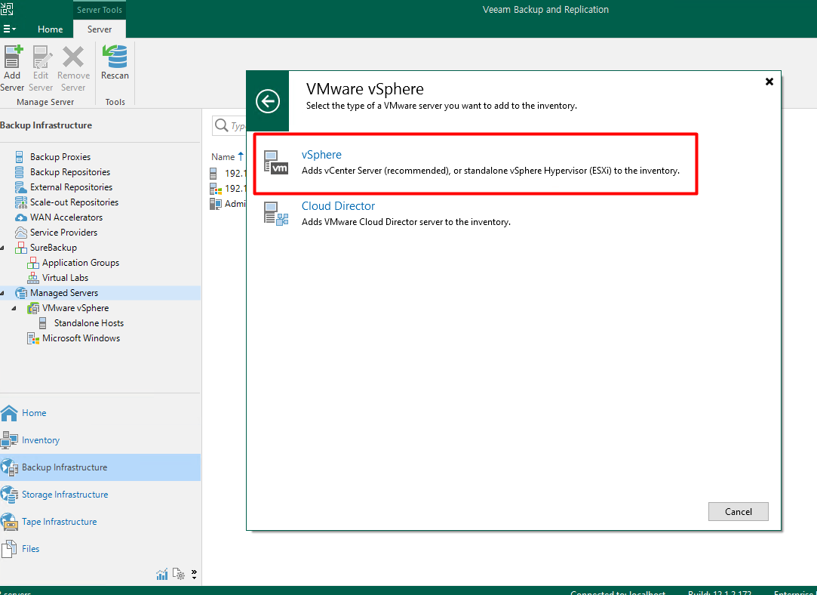Select the Managed Servers icon

tap(21, 293)
